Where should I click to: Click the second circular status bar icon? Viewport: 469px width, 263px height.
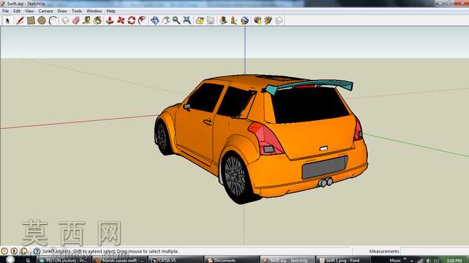14,251
